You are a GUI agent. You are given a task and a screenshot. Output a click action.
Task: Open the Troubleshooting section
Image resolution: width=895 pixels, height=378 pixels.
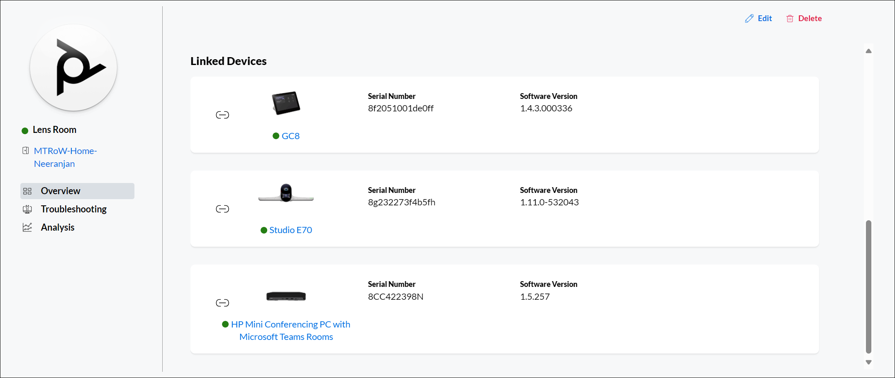click(73, 209)
